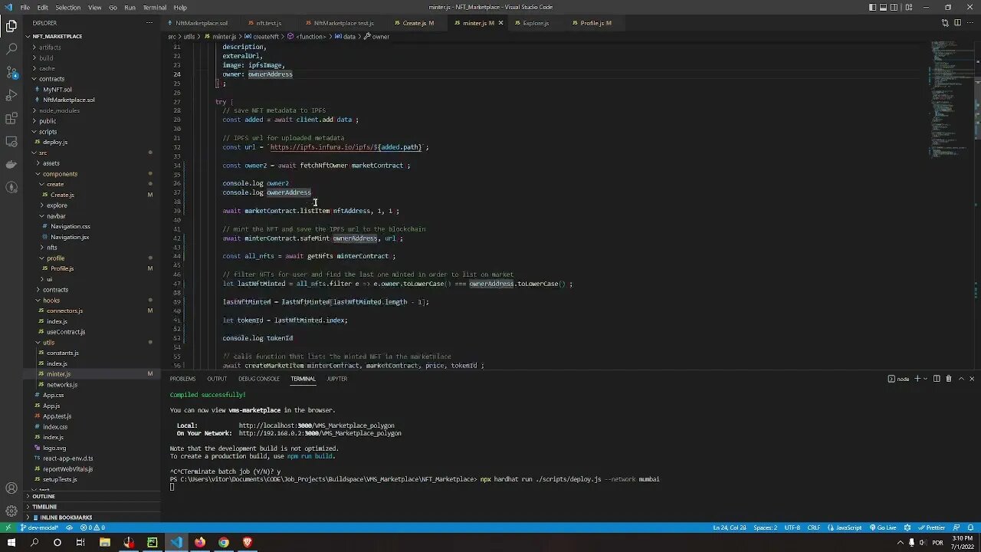981x552 pixels.
Task: Kill the terminal with trash icon
Action: click(948, 379)
